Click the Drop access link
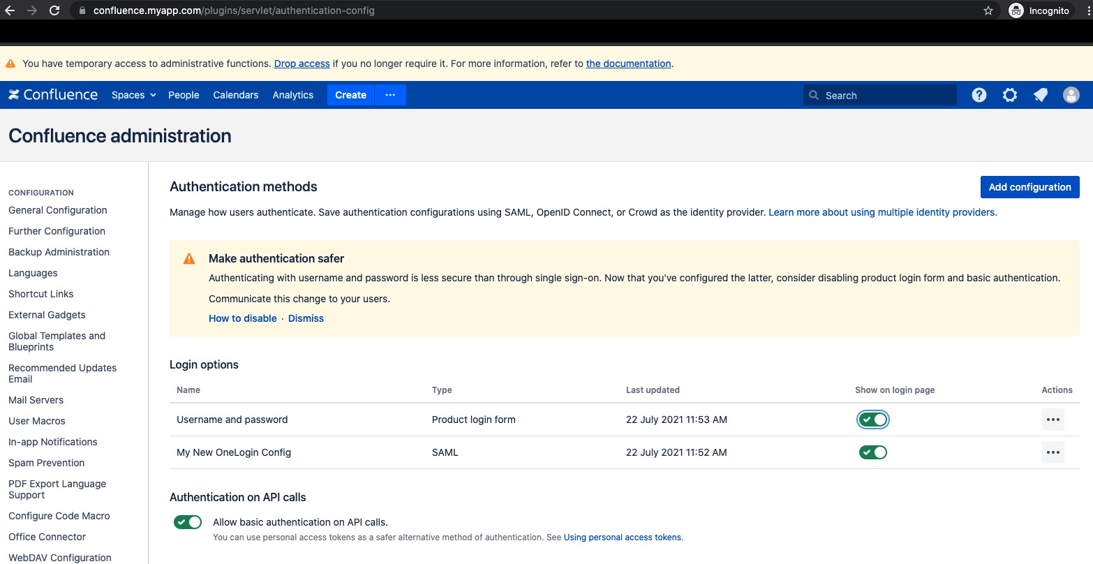This screenshot has height=564, width=1093. click(302, 64)
